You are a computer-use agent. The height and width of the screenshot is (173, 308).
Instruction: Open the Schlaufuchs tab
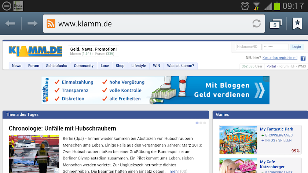(56, 66)
